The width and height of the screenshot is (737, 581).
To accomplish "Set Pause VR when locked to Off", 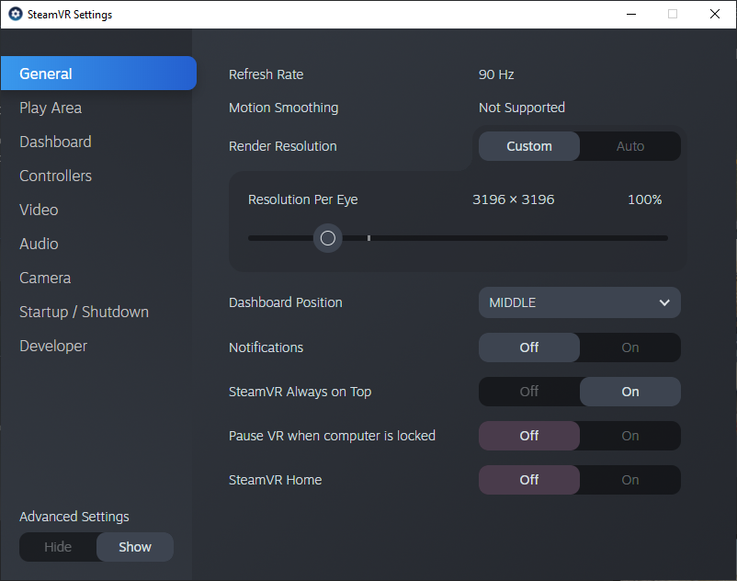I will click(x=529, y=436).
